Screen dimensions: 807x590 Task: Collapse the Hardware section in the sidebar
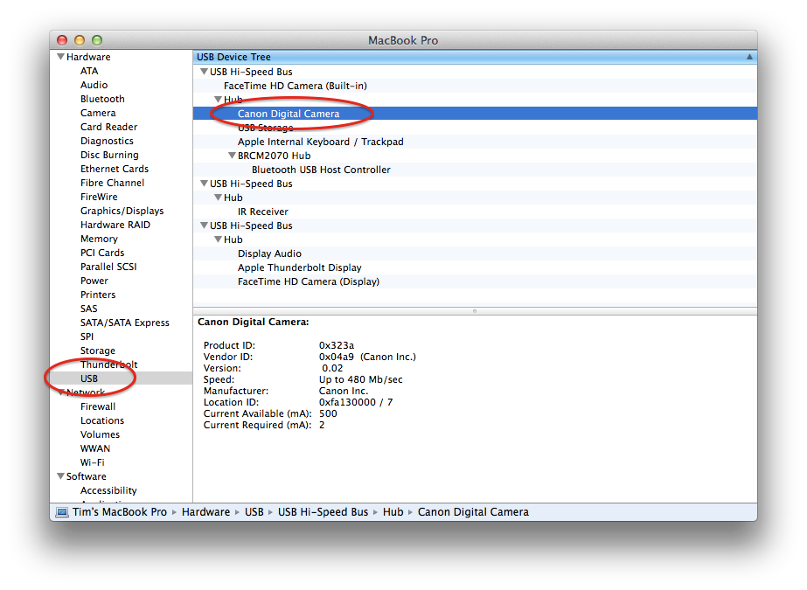click(x=60, y=56)
